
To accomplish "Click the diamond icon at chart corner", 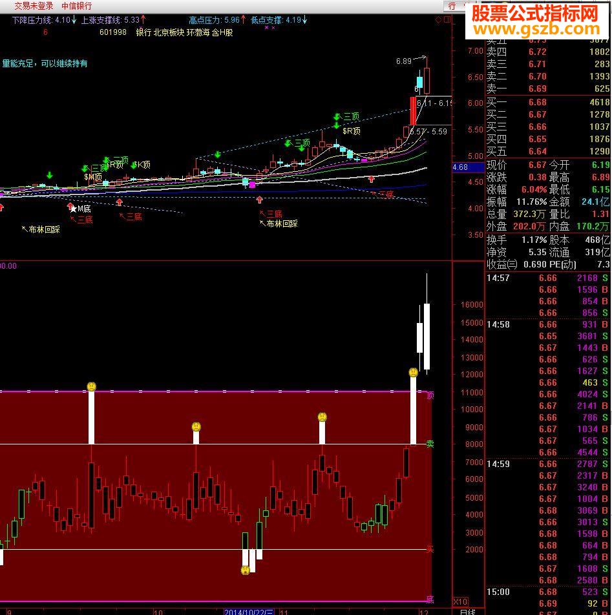I will pos(439,19).
